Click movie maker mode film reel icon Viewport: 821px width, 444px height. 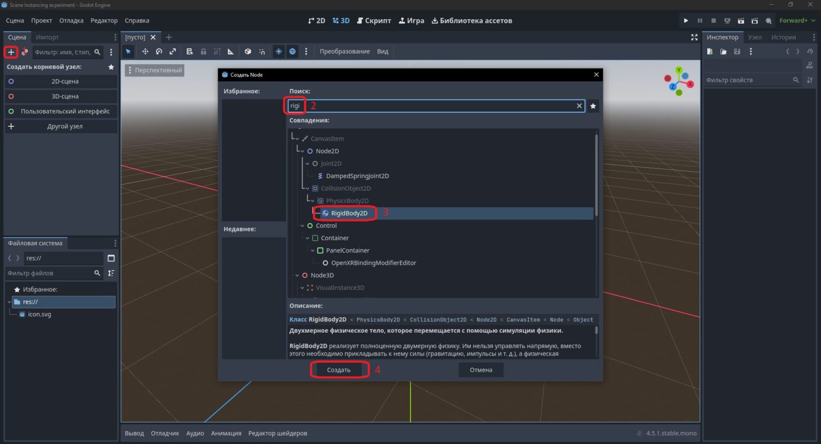click(769, 20)
